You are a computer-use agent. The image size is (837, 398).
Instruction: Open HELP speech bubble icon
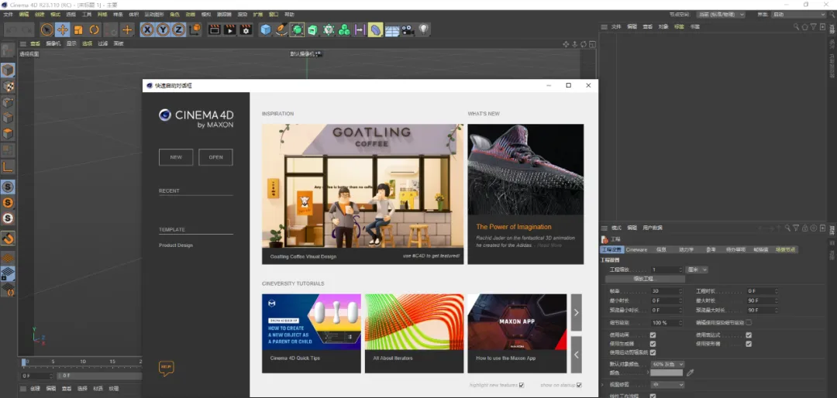166,368
